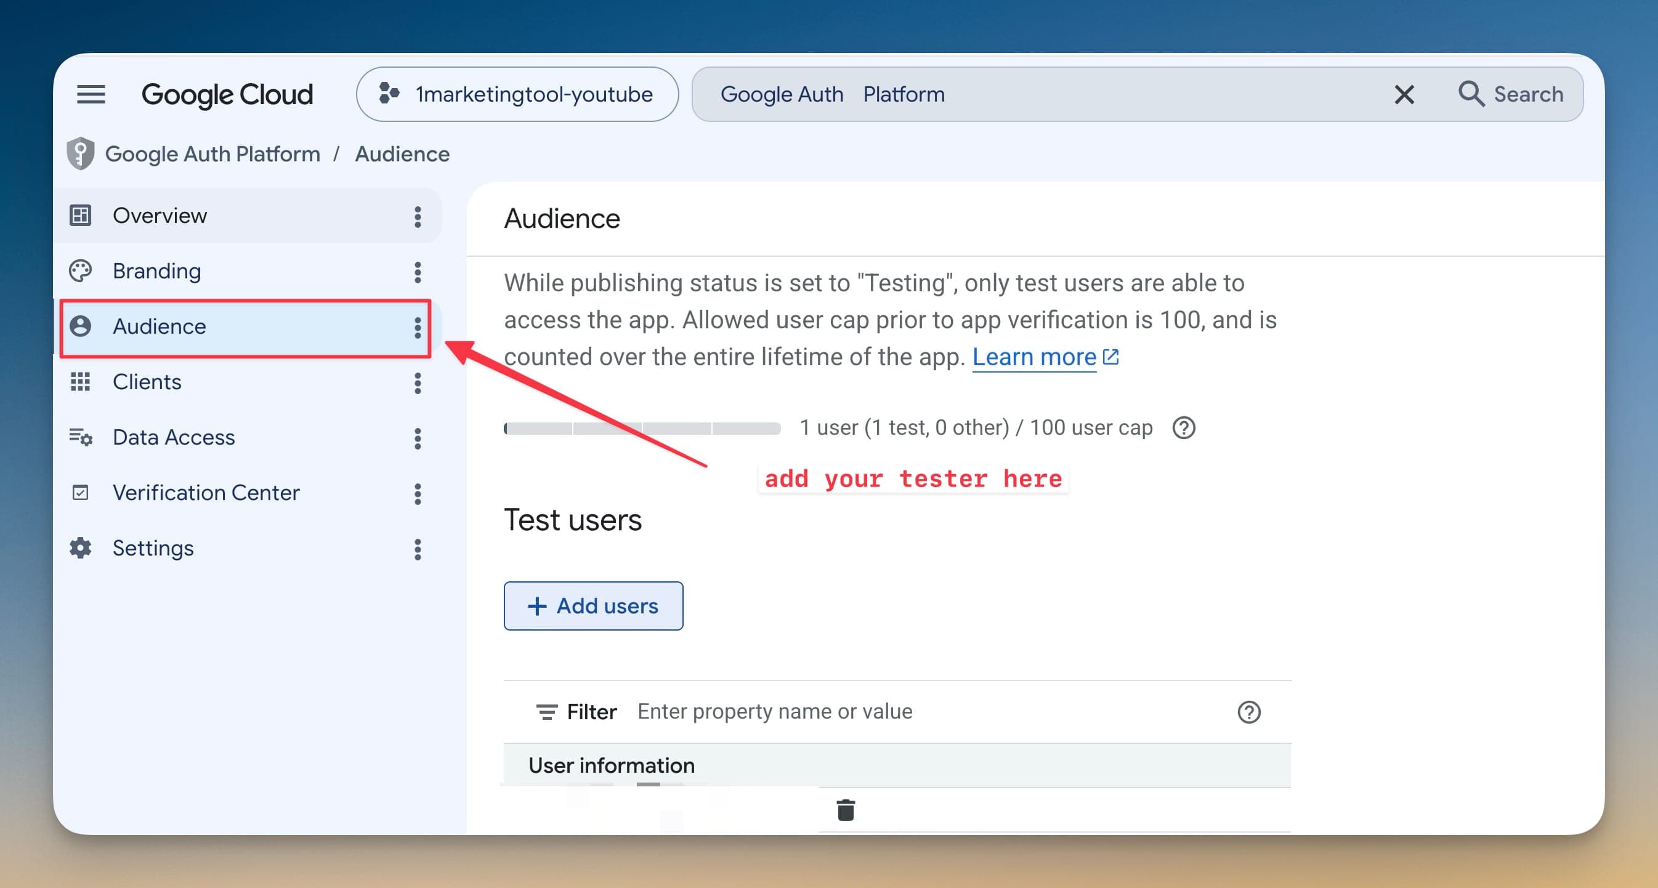Click the Settings gear icon
This screenshot has height=888, width=1658.
(x=81, y=548)
